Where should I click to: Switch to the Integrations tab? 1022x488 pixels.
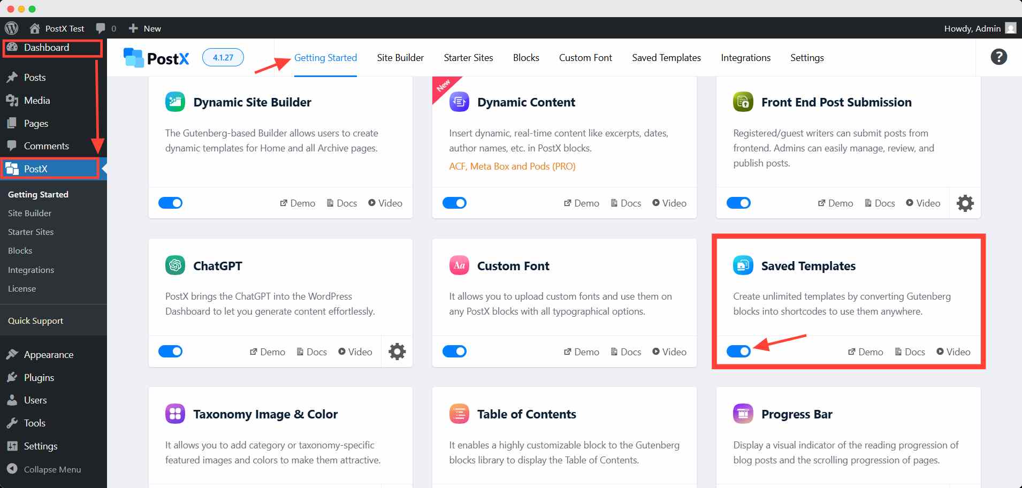pyautogui.click(x=745, y=58)
